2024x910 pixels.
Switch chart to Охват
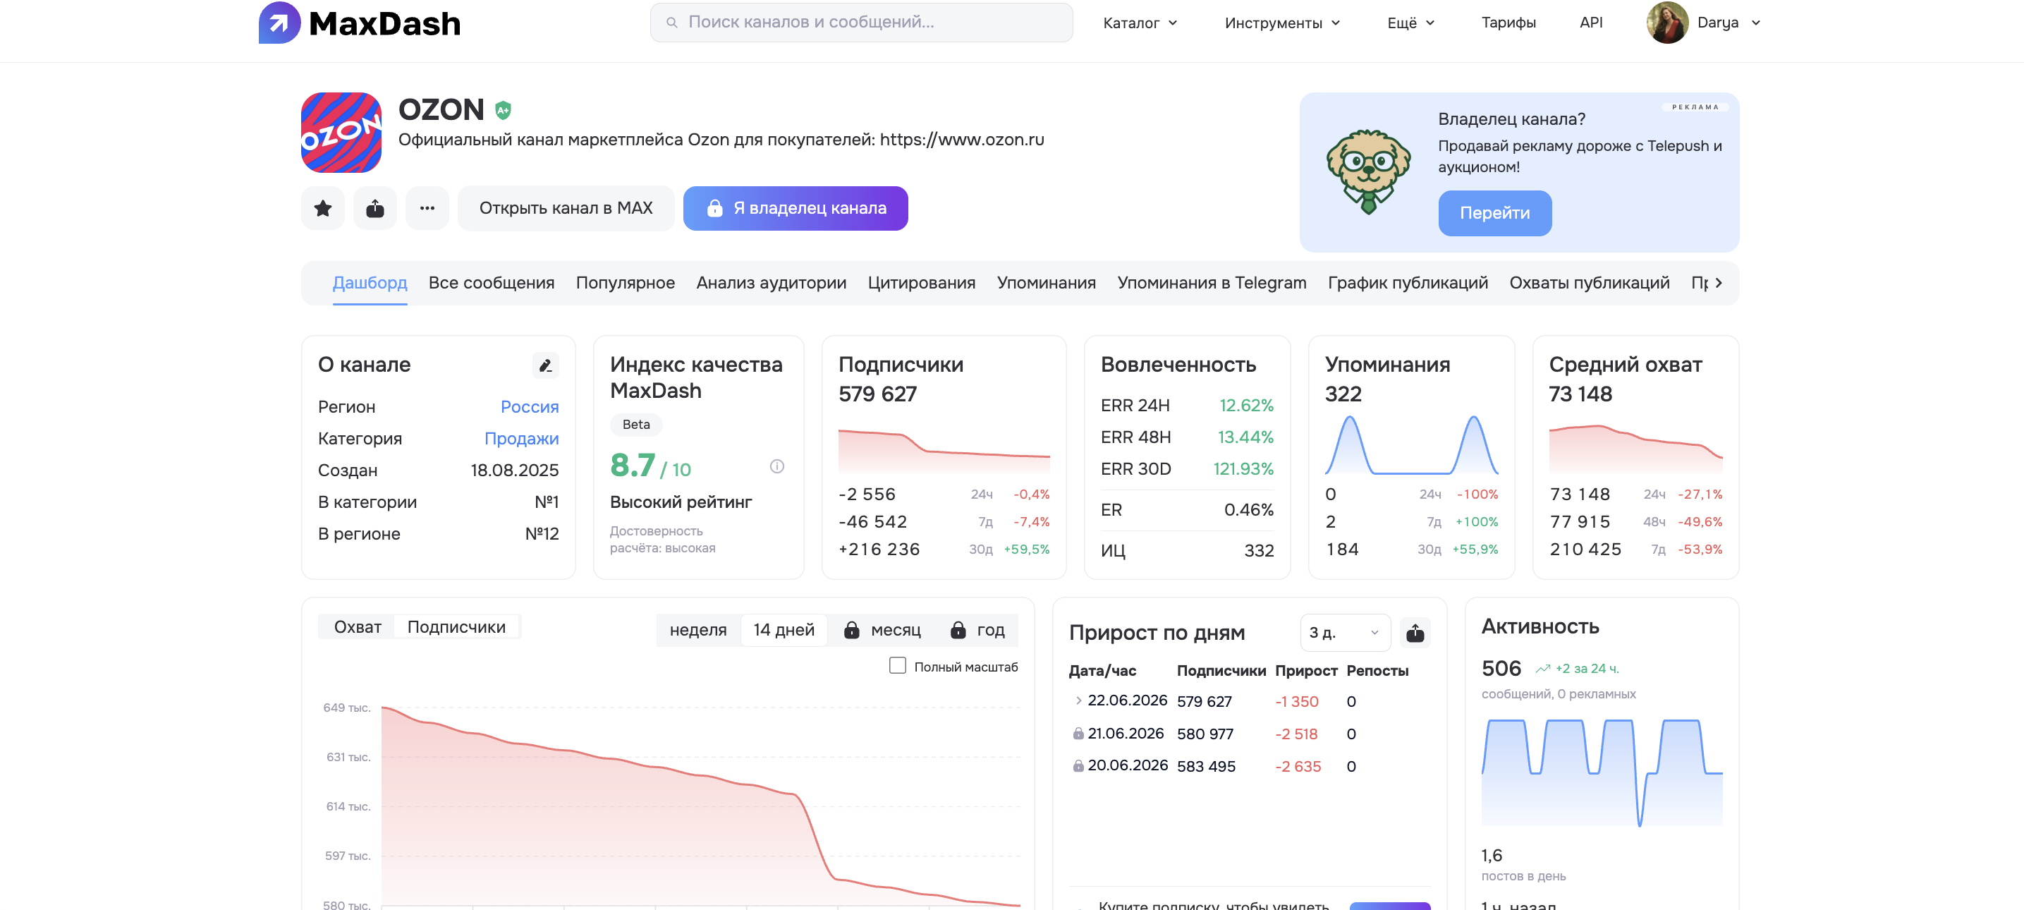pyautogui.click(x=358, y=627)
